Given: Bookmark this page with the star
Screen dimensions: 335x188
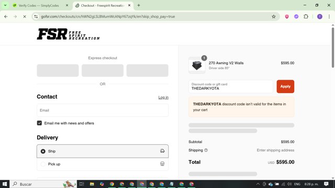Looking at the screenshot, I should tap(274, 16).
